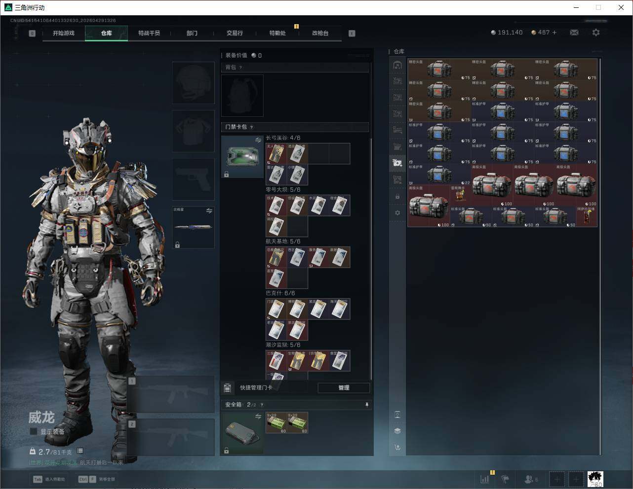
Task: Click the keycard case help question mark
Action: tap(251, 127)
